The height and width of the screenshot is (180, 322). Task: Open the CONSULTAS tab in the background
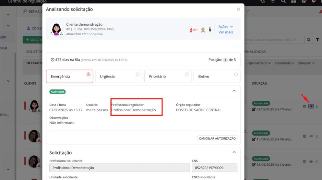coord(34,28)
